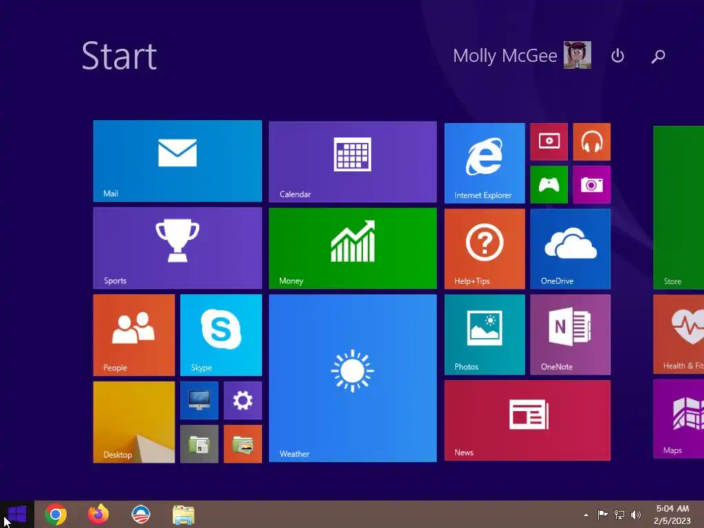Open the Documents folder tile
704x528 pixels.
pos(199,444)
